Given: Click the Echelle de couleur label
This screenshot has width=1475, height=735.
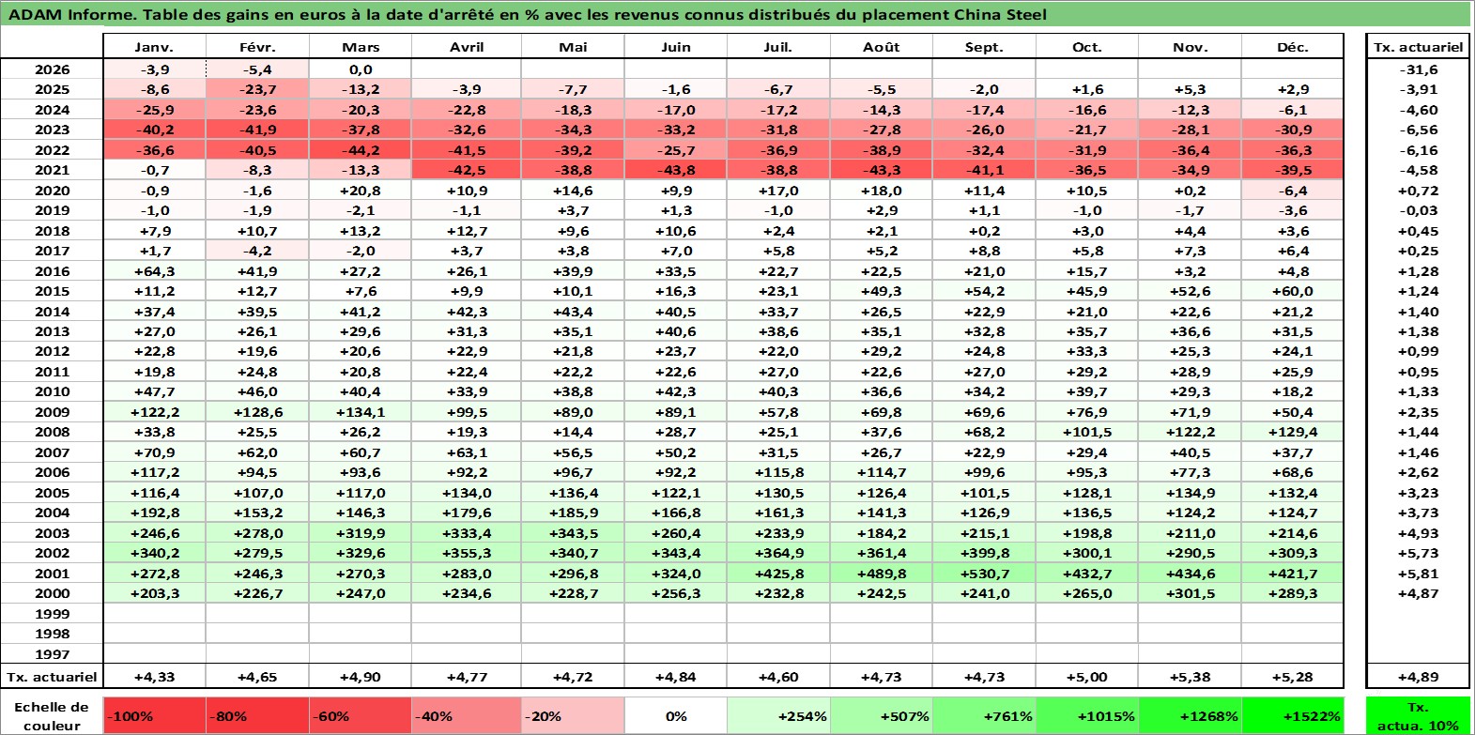Looking at the screenshot, I should (52, 716).
